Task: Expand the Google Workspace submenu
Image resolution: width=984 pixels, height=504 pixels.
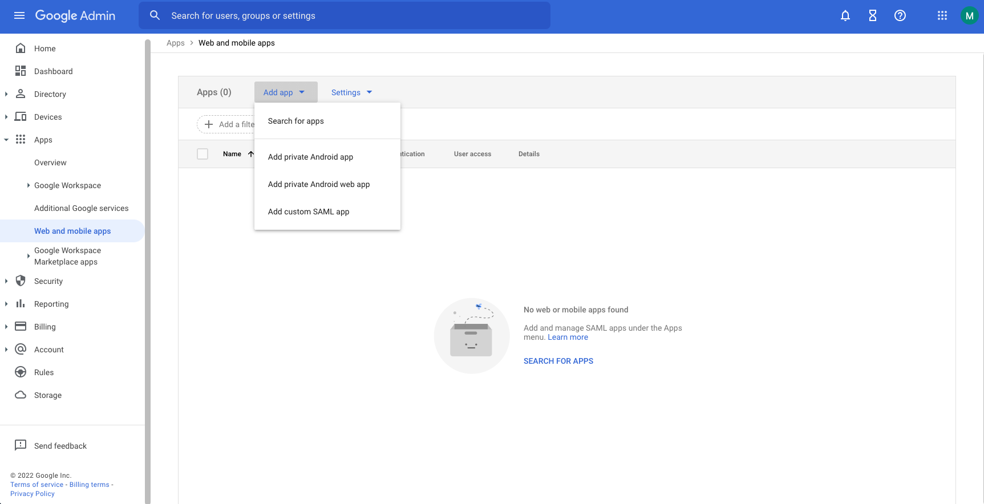Action: tap(29, 185)
